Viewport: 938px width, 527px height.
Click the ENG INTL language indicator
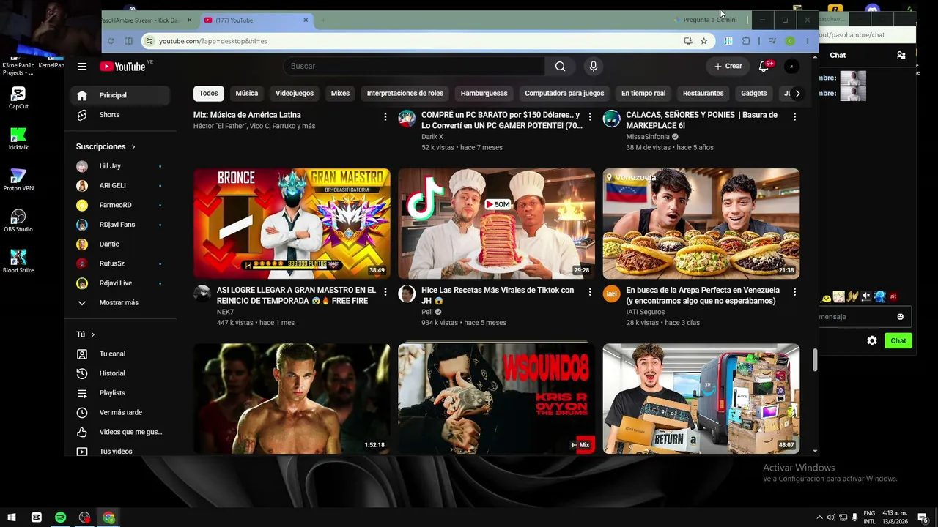(x=869, y=517)
